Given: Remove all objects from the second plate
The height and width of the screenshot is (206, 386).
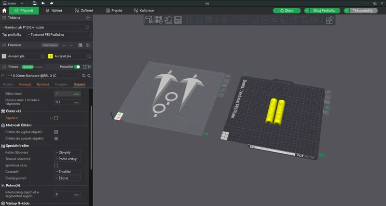Looking at the screenshot, I should click(328, 92).
